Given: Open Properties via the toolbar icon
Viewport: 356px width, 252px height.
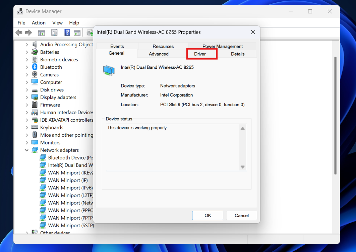Looking at the screenshot, I should pos(54,32).
